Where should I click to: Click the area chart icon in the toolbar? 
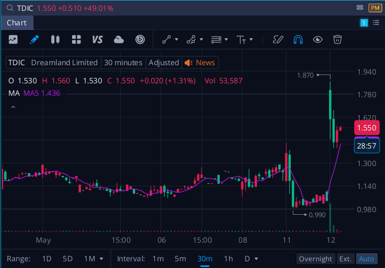coord(13,39)
